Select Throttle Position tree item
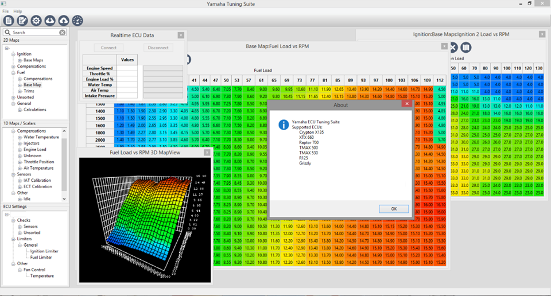The height and width of the screenshot is (296, 551). coord(38,162)
